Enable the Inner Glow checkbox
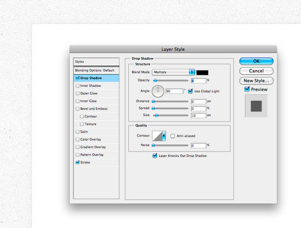301x228 pixels. [78, 101]
